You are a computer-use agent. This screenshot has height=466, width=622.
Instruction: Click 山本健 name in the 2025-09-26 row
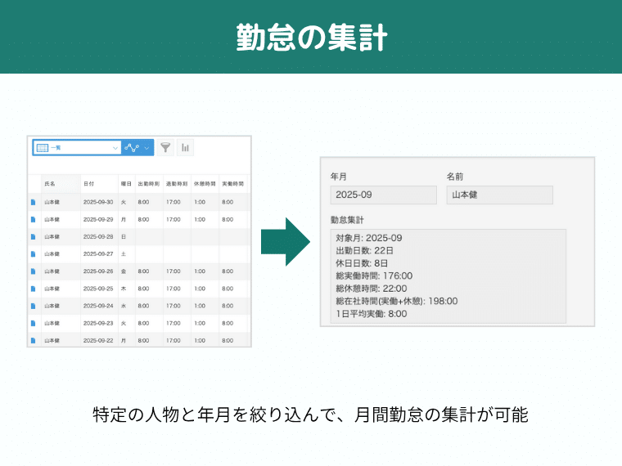[52, 271]
